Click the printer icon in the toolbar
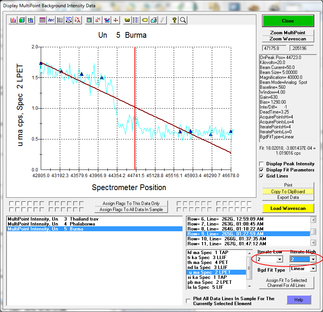 [154, 20]
